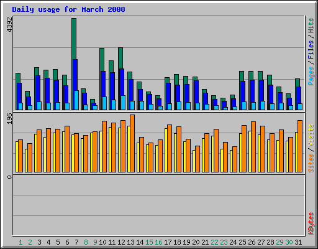The height and width of the screenshot is (249, 318).
Task: Click the orange 'Sites' legend label
Action: point(311,163)
